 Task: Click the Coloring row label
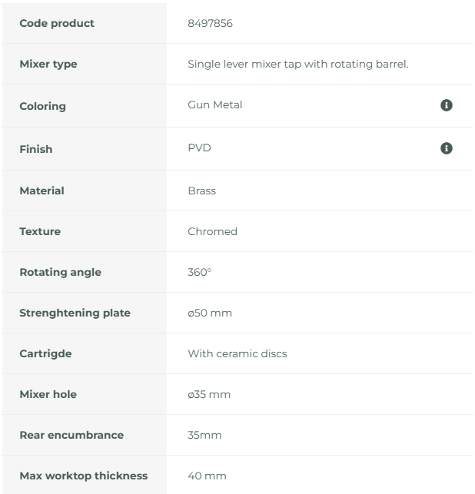(42, 106)
